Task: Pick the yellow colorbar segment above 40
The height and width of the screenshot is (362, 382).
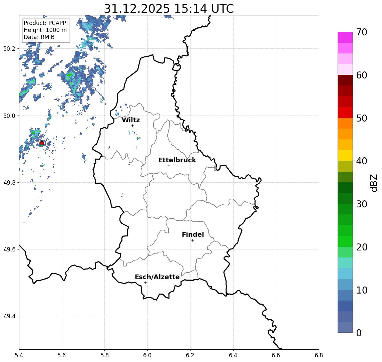Action: [345, 155]
